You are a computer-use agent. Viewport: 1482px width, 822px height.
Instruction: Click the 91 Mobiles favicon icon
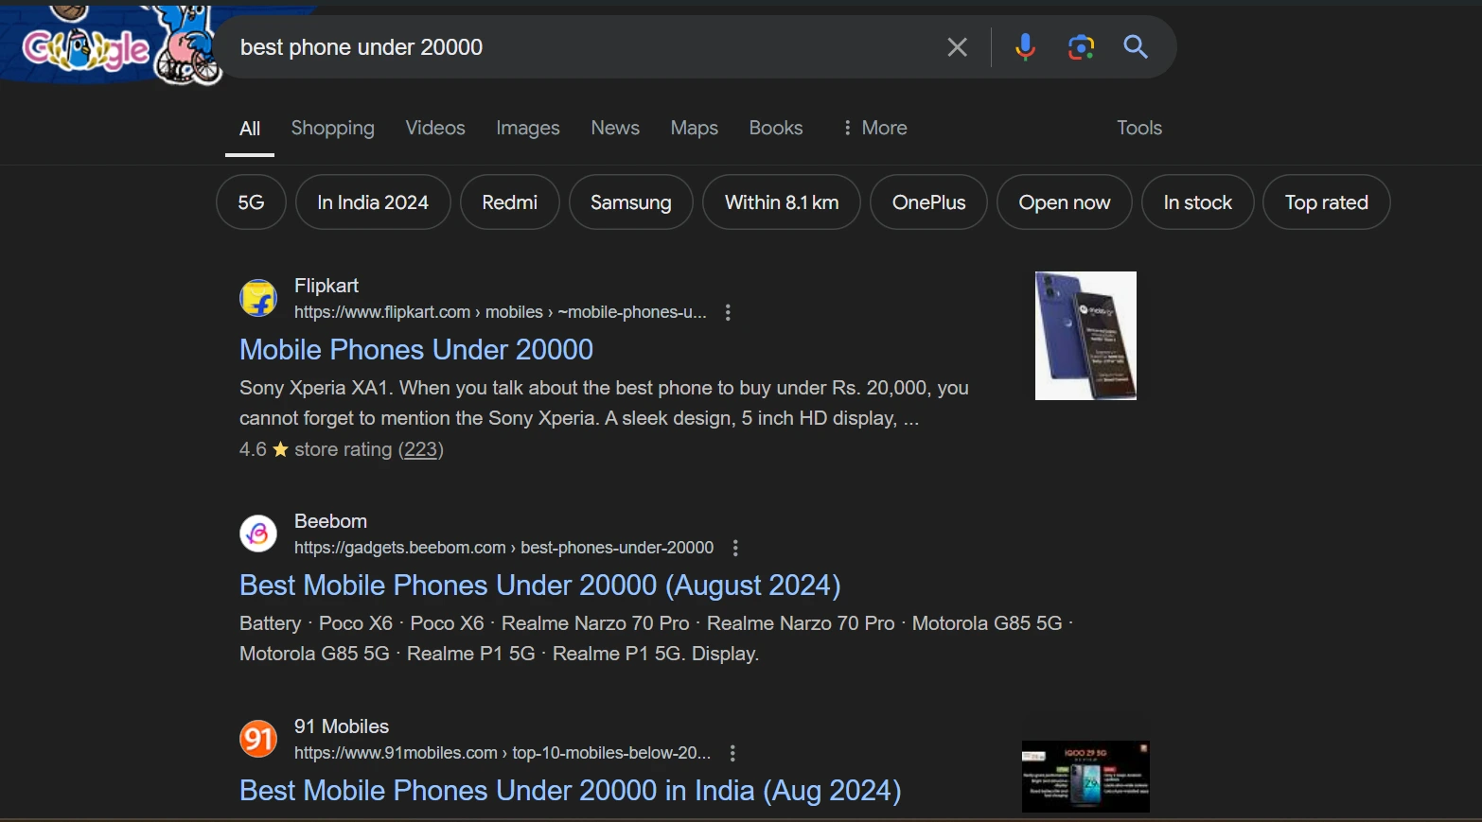(258, 739)
